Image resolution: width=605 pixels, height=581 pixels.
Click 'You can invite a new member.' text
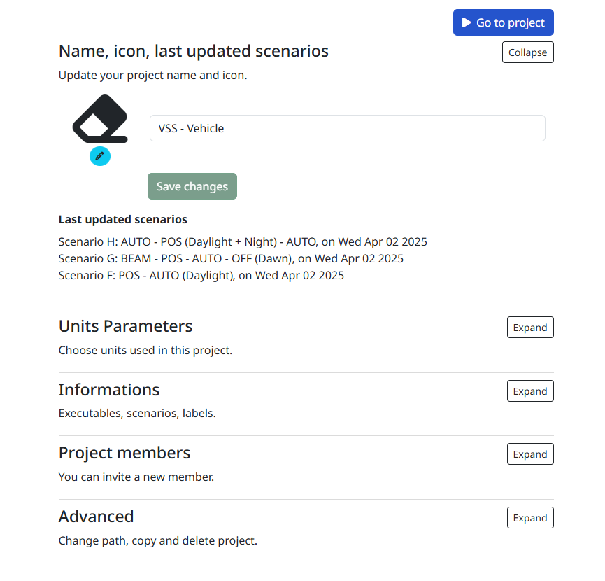(x=136, y=477)
